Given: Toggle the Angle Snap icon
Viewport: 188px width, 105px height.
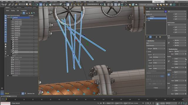Looking at the screenshot, I should 75,5.
